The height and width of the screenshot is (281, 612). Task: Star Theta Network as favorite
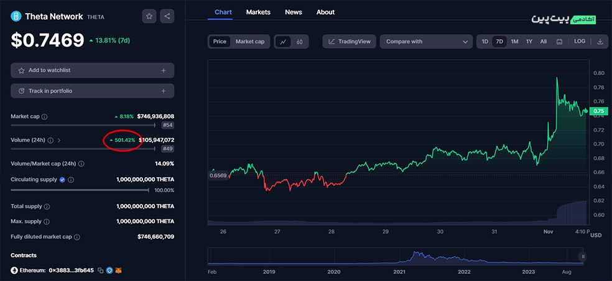pyautogui.click(x=149, y=16)
